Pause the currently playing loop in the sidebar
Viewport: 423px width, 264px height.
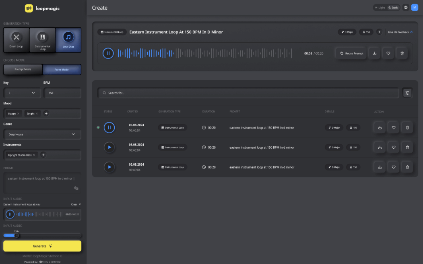click(x=10, y=214)
